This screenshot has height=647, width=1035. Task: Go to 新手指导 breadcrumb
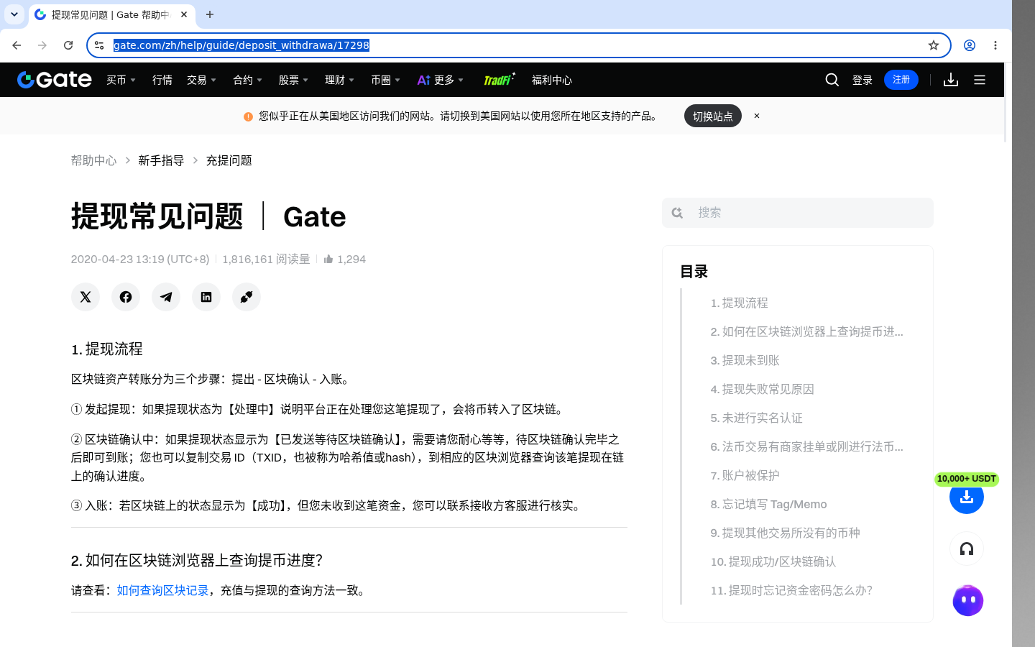point(161,160)
